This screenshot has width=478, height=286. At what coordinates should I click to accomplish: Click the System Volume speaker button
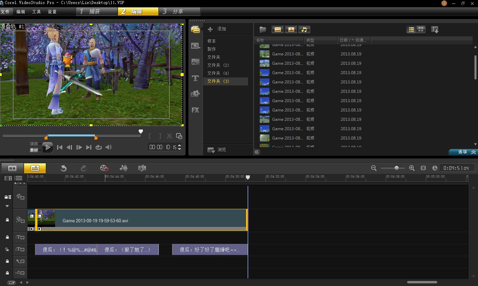pyautogui.click(x=108, y=147)
